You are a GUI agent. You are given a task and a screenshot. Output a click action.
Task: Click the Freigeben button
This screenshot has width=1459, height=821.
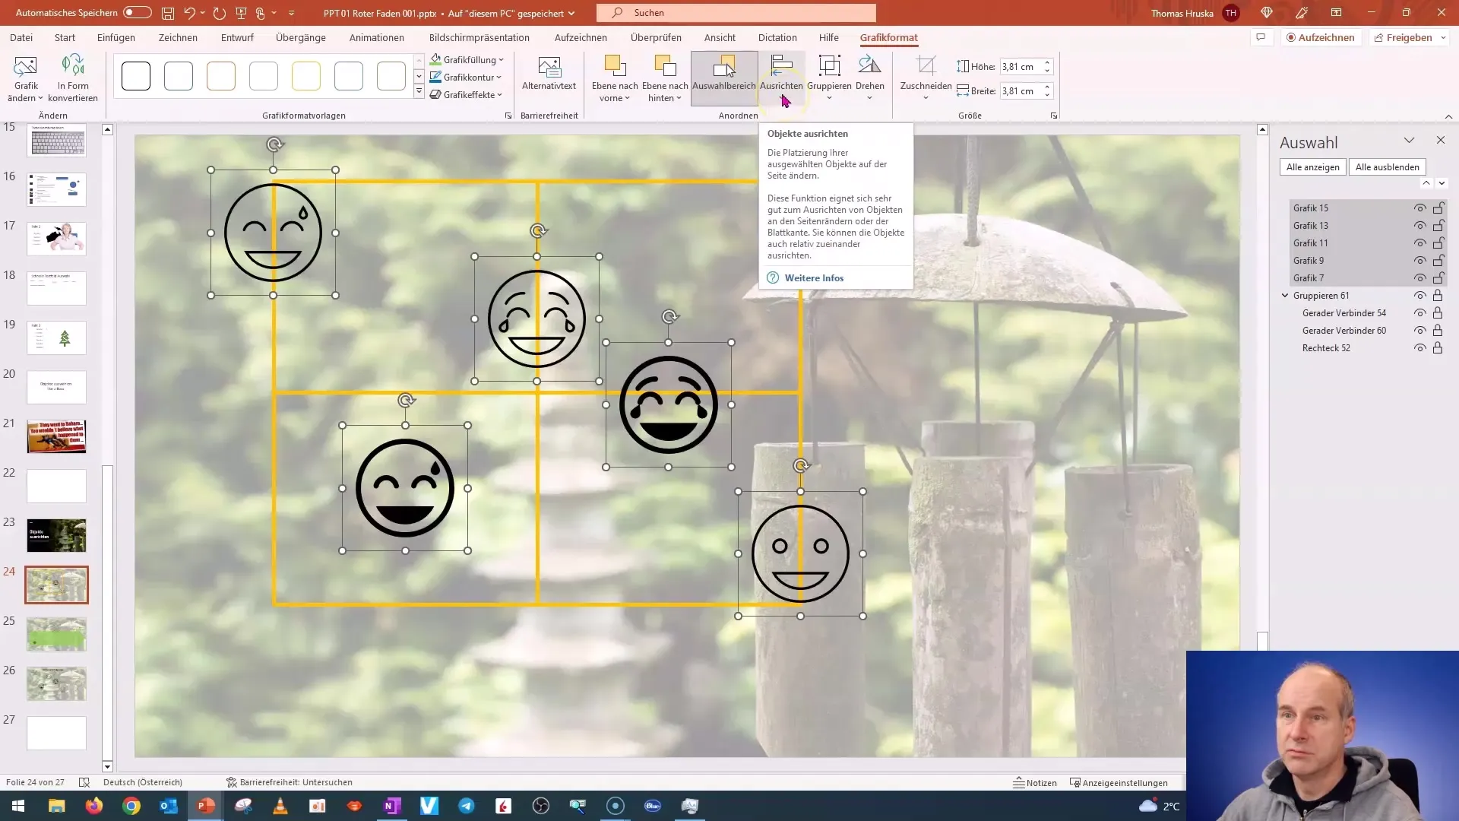click(x=1403, y=37)
